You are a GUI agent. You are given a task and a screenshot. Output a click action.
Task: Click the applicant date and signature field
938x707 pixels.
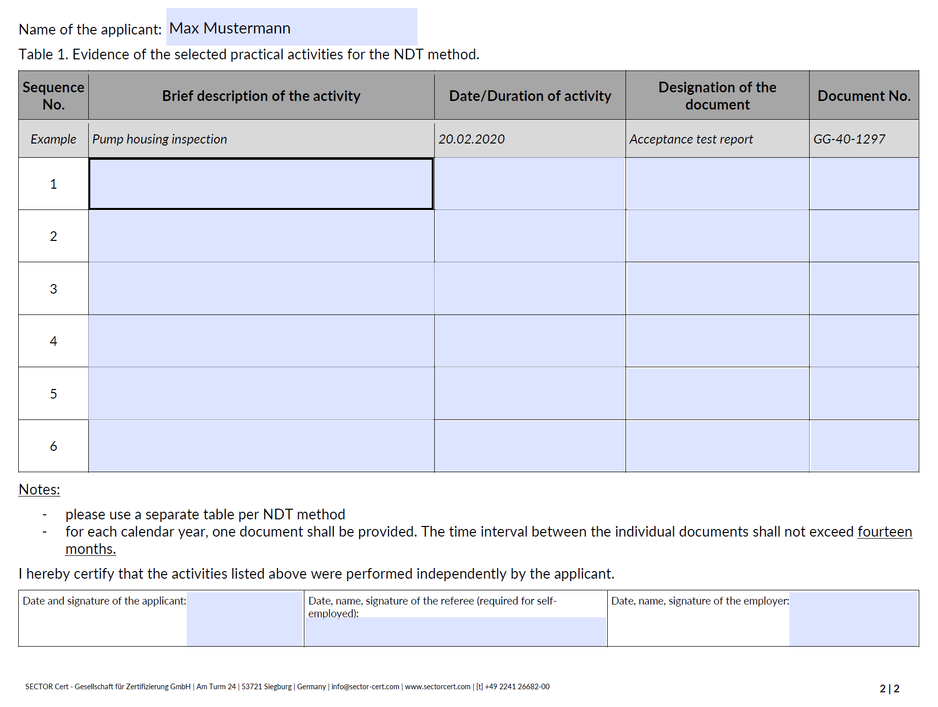(245, 619)
